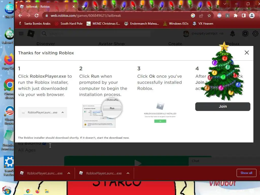Open the Download From team desktop icon
This screenshot has height=195, width=260.
coord(8,140)
